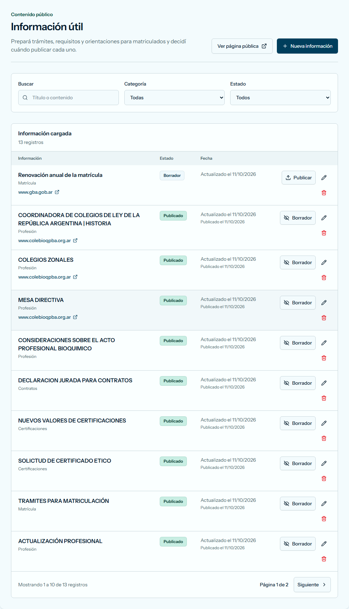Click title SOLICTUD DE CERTIFICADO ETICO
Viewport: 349px width, 609px height.
pyautogui.click(x=65, y=461)
